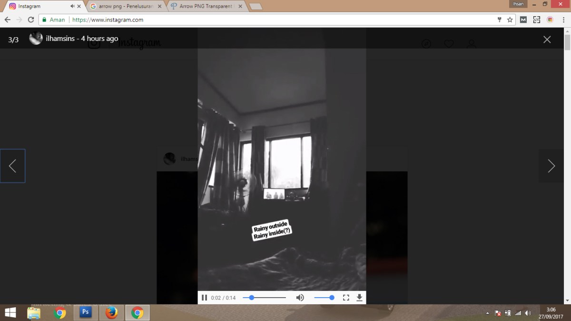Image resolution: width=571 pixels, height=321 pixels.
Task: Mute the video audio with the speaker icon
Action: tap(300, 297)
